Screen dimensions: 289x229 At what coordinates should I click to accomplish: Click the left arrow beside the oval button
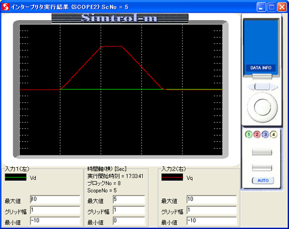point(250,87)
